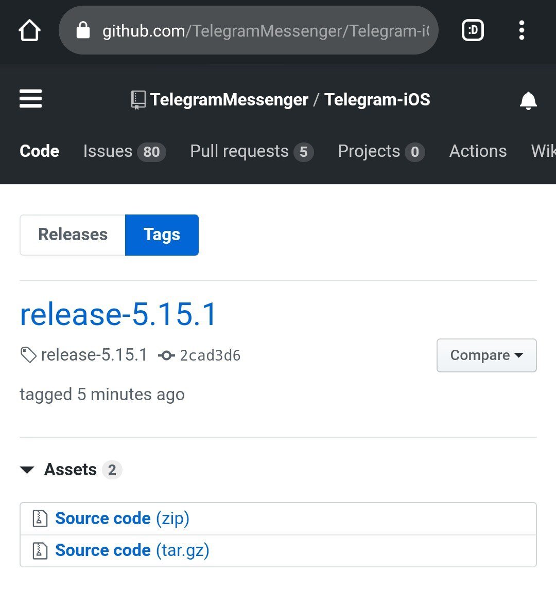Open the browser three-dot menu
This screenshot has height=591, width=556.
[x=522, y=30]
